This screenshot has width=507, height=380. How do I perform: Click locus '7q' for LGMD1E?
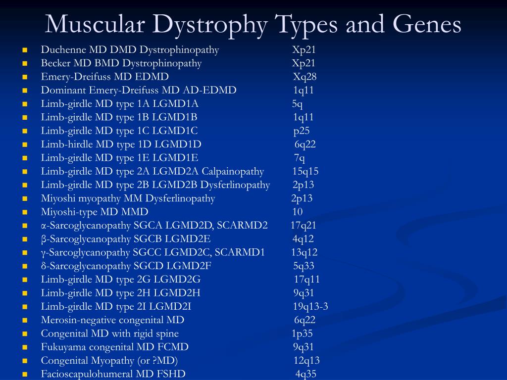pos(300,158)
